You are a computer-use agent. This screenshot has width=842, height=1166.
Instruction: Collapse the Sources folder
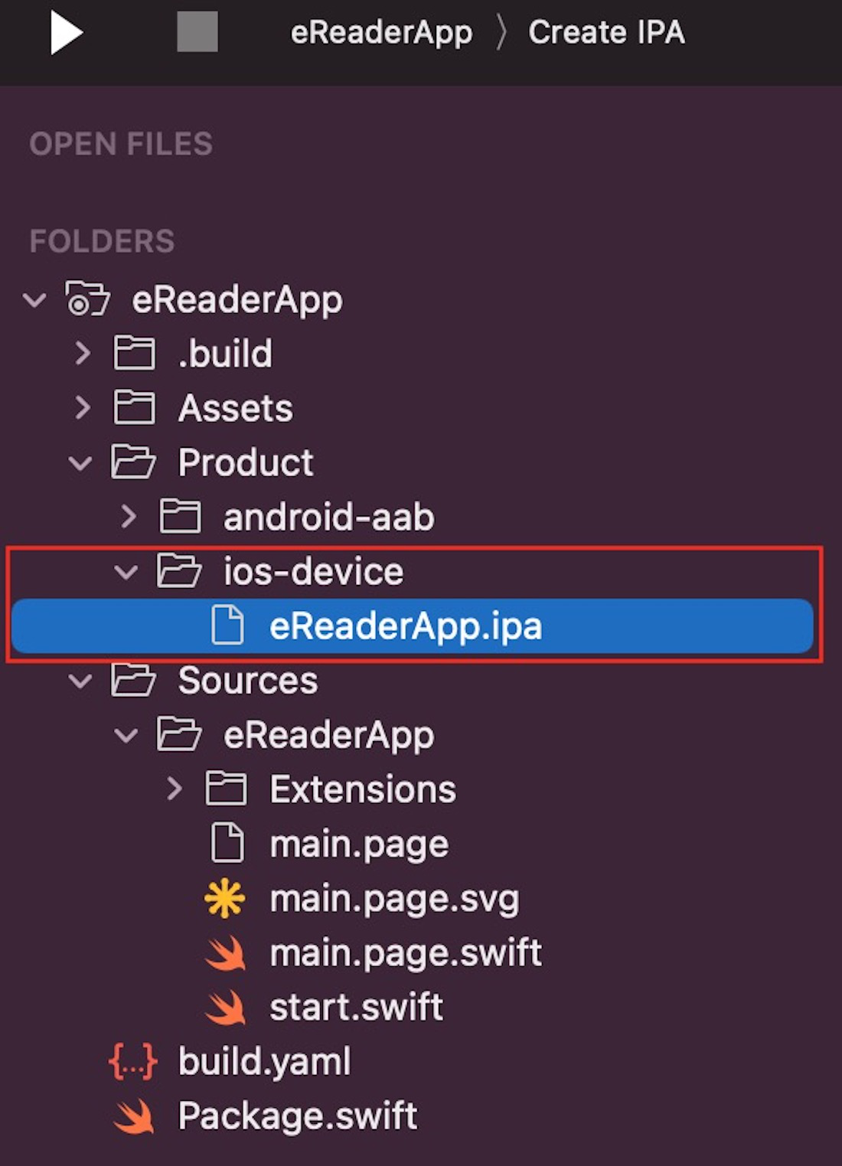80,681
